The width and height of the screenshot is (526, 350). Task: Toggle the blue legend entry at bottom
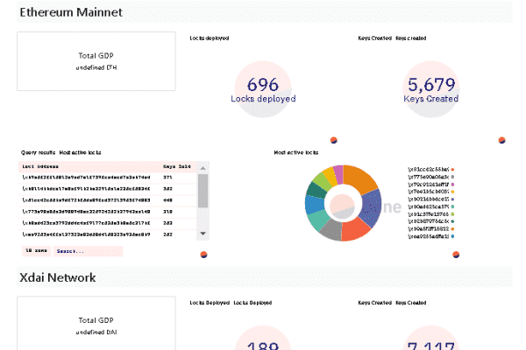[x=430, y=236]
